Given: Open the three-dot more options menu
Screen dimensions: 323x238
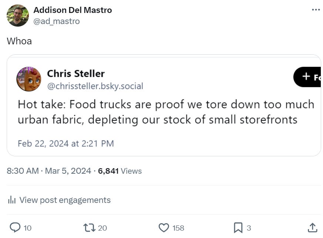Looking at the screenshot, I should coord(316,10).
